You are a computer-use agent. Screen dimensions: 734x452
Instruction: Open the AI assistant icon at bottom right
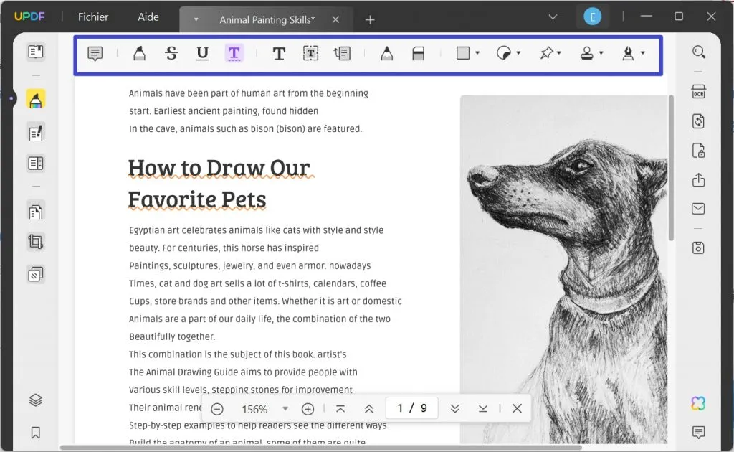[x=699, y=402]
